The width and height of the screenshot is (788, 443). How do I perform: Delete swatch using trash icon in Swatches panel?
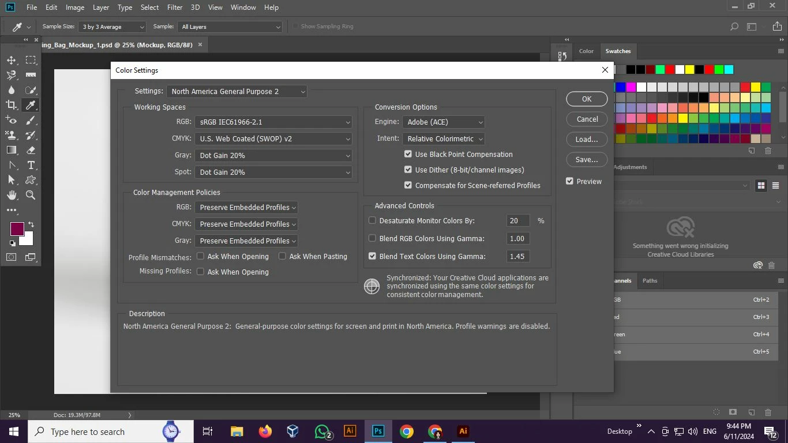click(768, 151)
